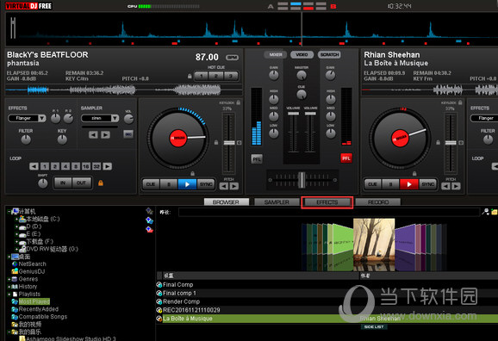Select the VIDEO center panel tab
Screen dimensions: 498x341
click(302, 55)
